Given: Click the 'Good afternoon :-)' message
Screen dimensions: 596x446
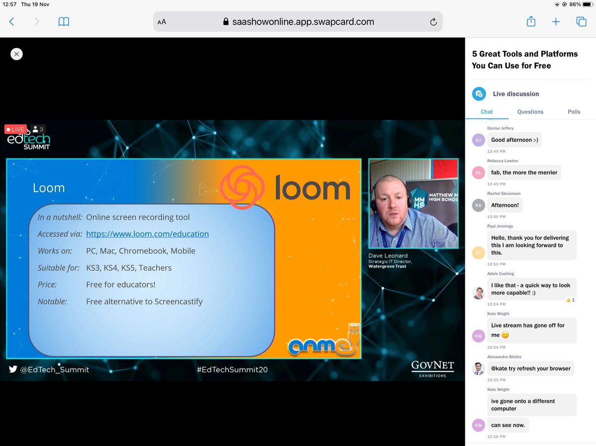Looking at the screenshot, I should tap(514, 140).
